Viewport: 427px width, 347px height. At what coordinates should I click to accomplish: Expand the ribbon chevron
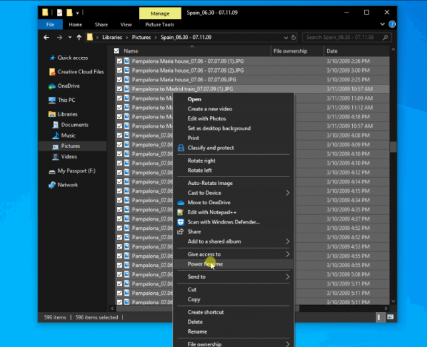[383, 24]
